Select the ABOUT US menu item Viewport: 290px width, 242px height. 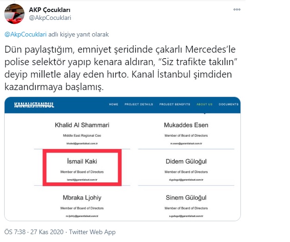[x=204, y=104]
